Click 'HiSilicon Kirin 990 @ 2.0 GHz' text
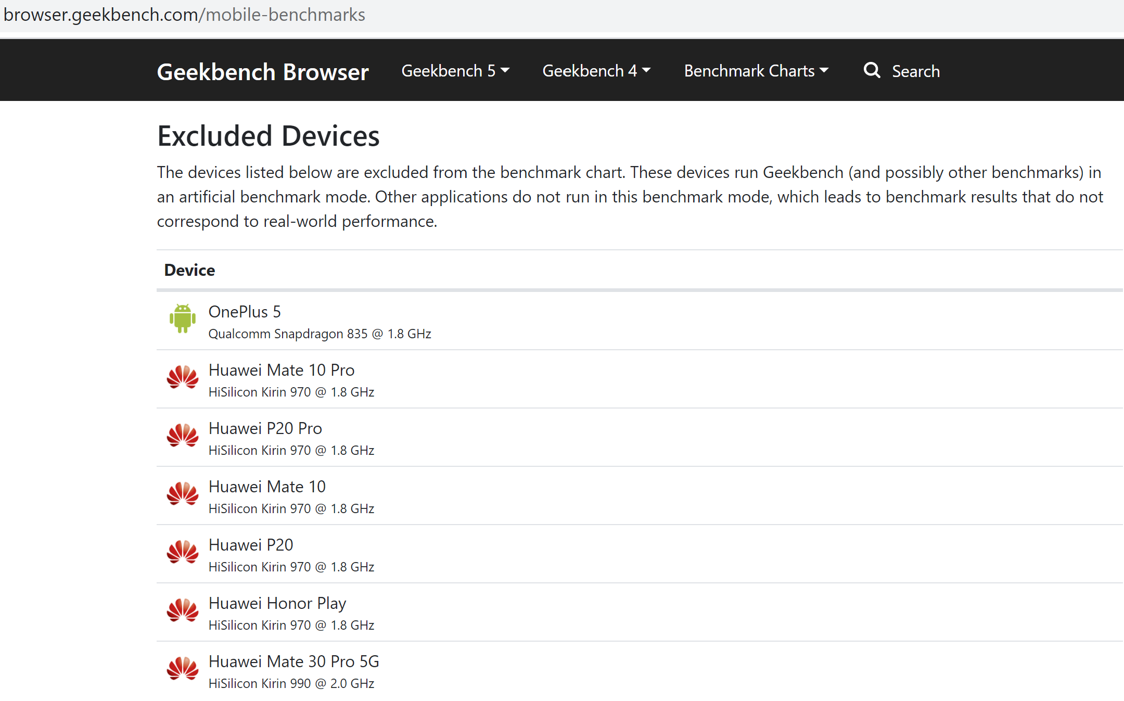Screen dimensions: 1124x701 coord(291,683)
